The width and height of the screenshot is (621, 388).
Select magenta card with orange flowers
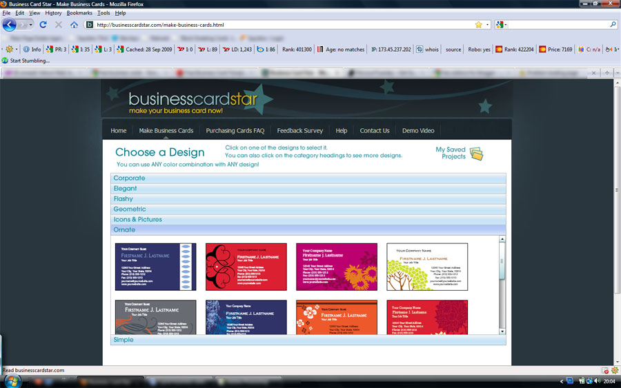point(337,267)
